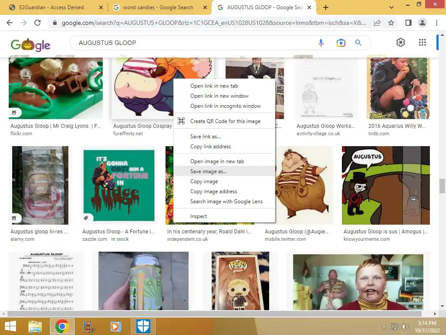Click the network tray icon
The width and height of the screenshot is (446, 335).
point(395,326)
